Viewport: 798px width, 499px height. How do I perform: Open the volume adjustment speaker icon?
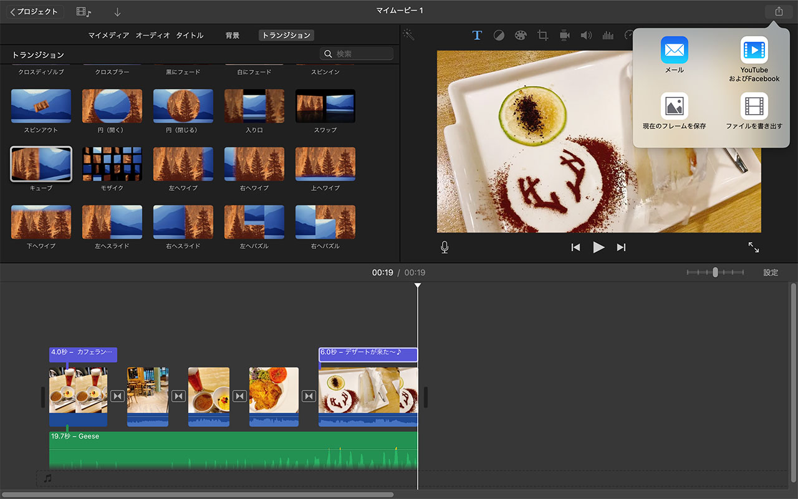586,36
